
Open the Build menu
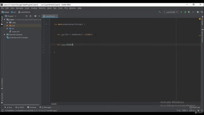coord(49,8)
